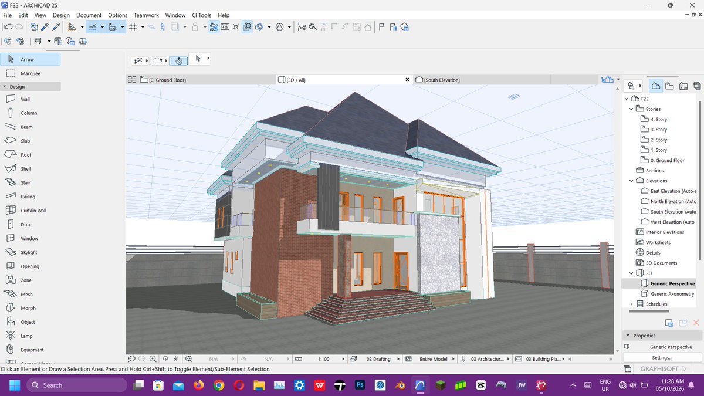Select the Door tool

click(x=31, y=225)
